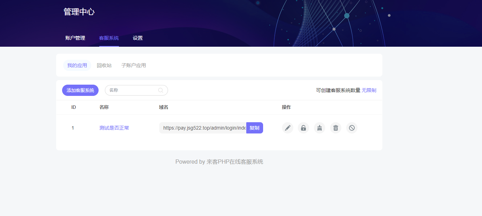Open the 设置 tab
The width and height of the screenshot is (482, 216).
[x=138, y=38]
